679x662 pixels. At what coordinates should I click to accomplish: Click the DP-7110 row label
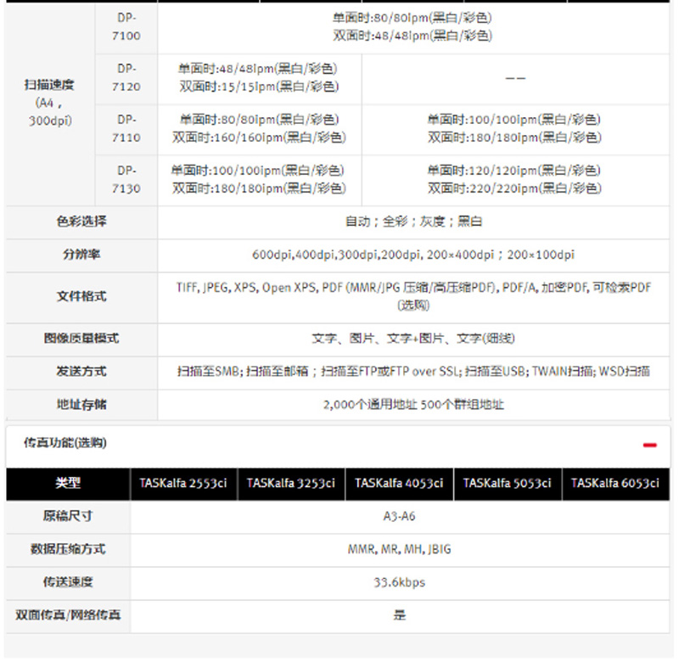[x=126, y=128]
